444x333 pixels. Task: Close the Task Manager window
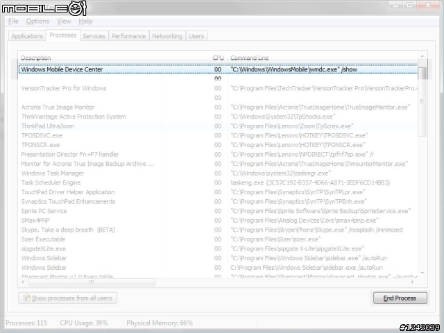428,5
